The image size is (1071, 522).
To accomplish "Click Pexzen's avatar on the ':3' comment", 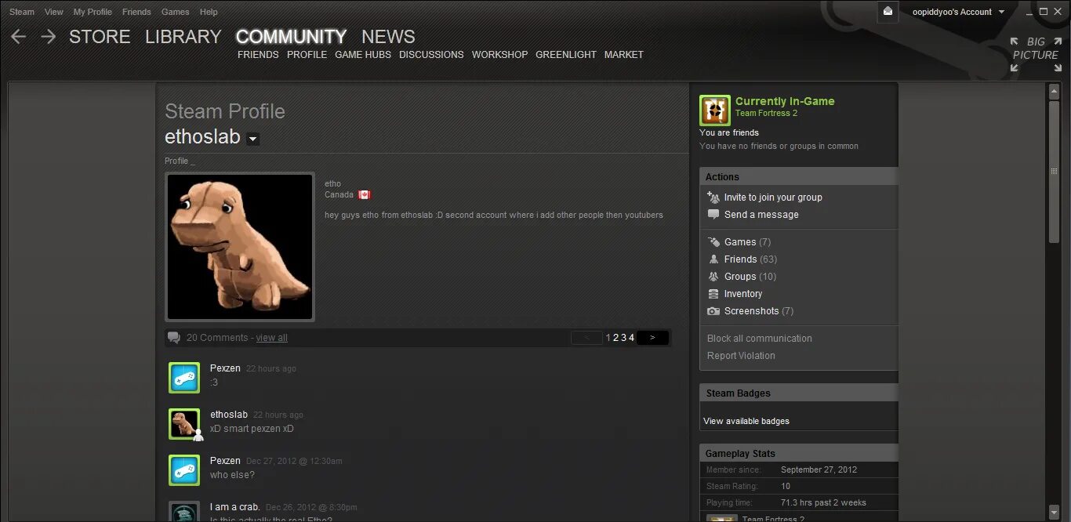I will [184, 378].
